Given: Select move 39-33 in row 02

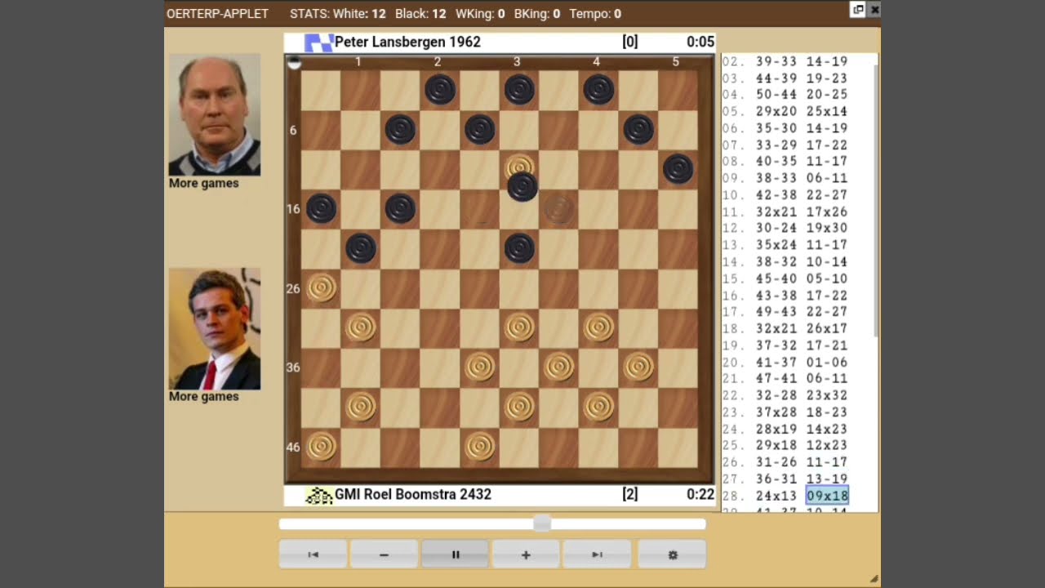Looking at the screenshot, I should pyautogui.click(x=776, y=61).
